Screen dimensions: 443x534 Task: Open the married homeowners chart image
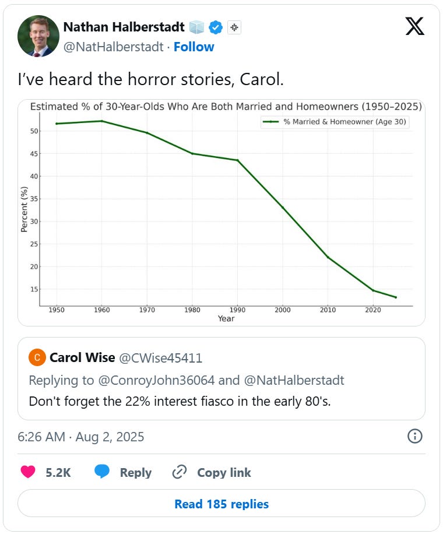221,212
